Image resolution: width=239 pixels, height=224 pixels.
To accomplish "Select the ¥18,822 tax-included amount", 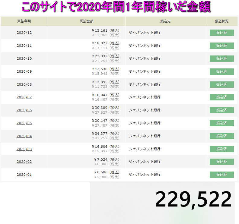I will coord(106,43).
